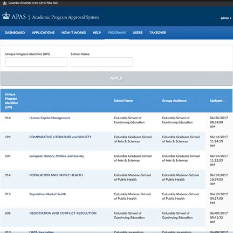Click UPI value 916

click(8, 118)
